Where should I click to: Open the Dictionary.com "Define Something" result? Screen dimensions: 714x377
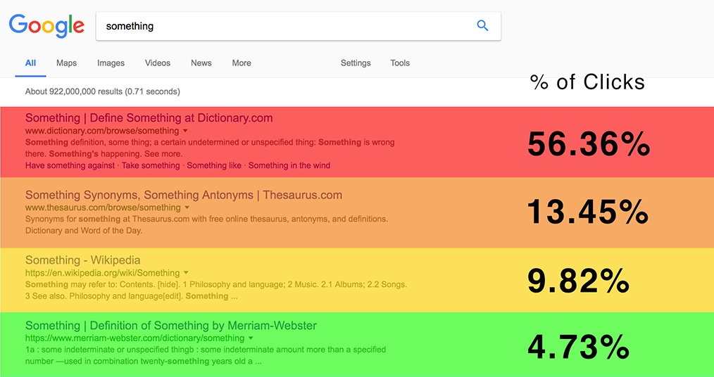(x=149, y=117)
